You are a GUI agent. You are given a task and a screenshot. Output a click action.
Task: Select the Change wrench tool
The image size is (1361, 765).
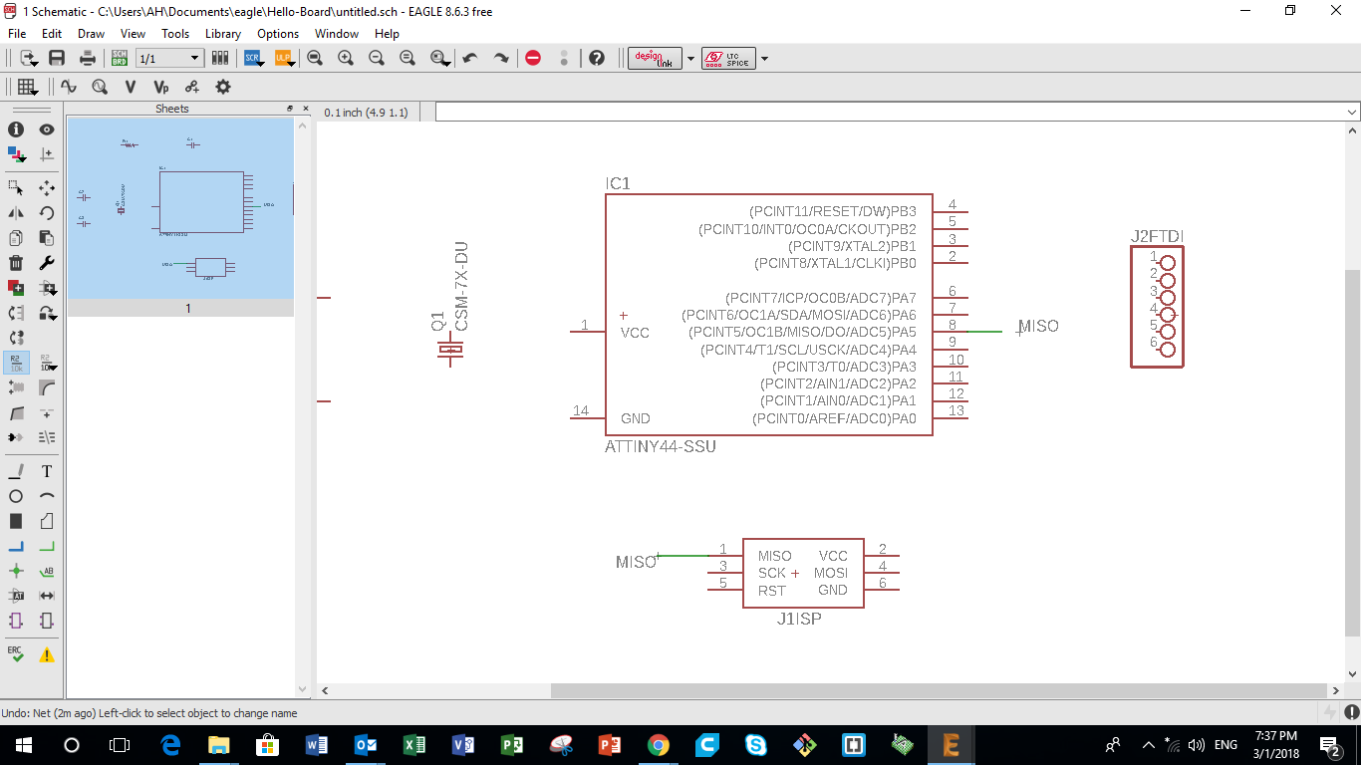pyautogui.click(x=47, y=263)
